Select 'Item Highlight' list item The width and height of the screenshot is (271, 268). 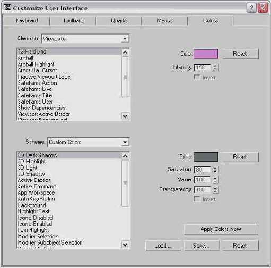point(69,230)
